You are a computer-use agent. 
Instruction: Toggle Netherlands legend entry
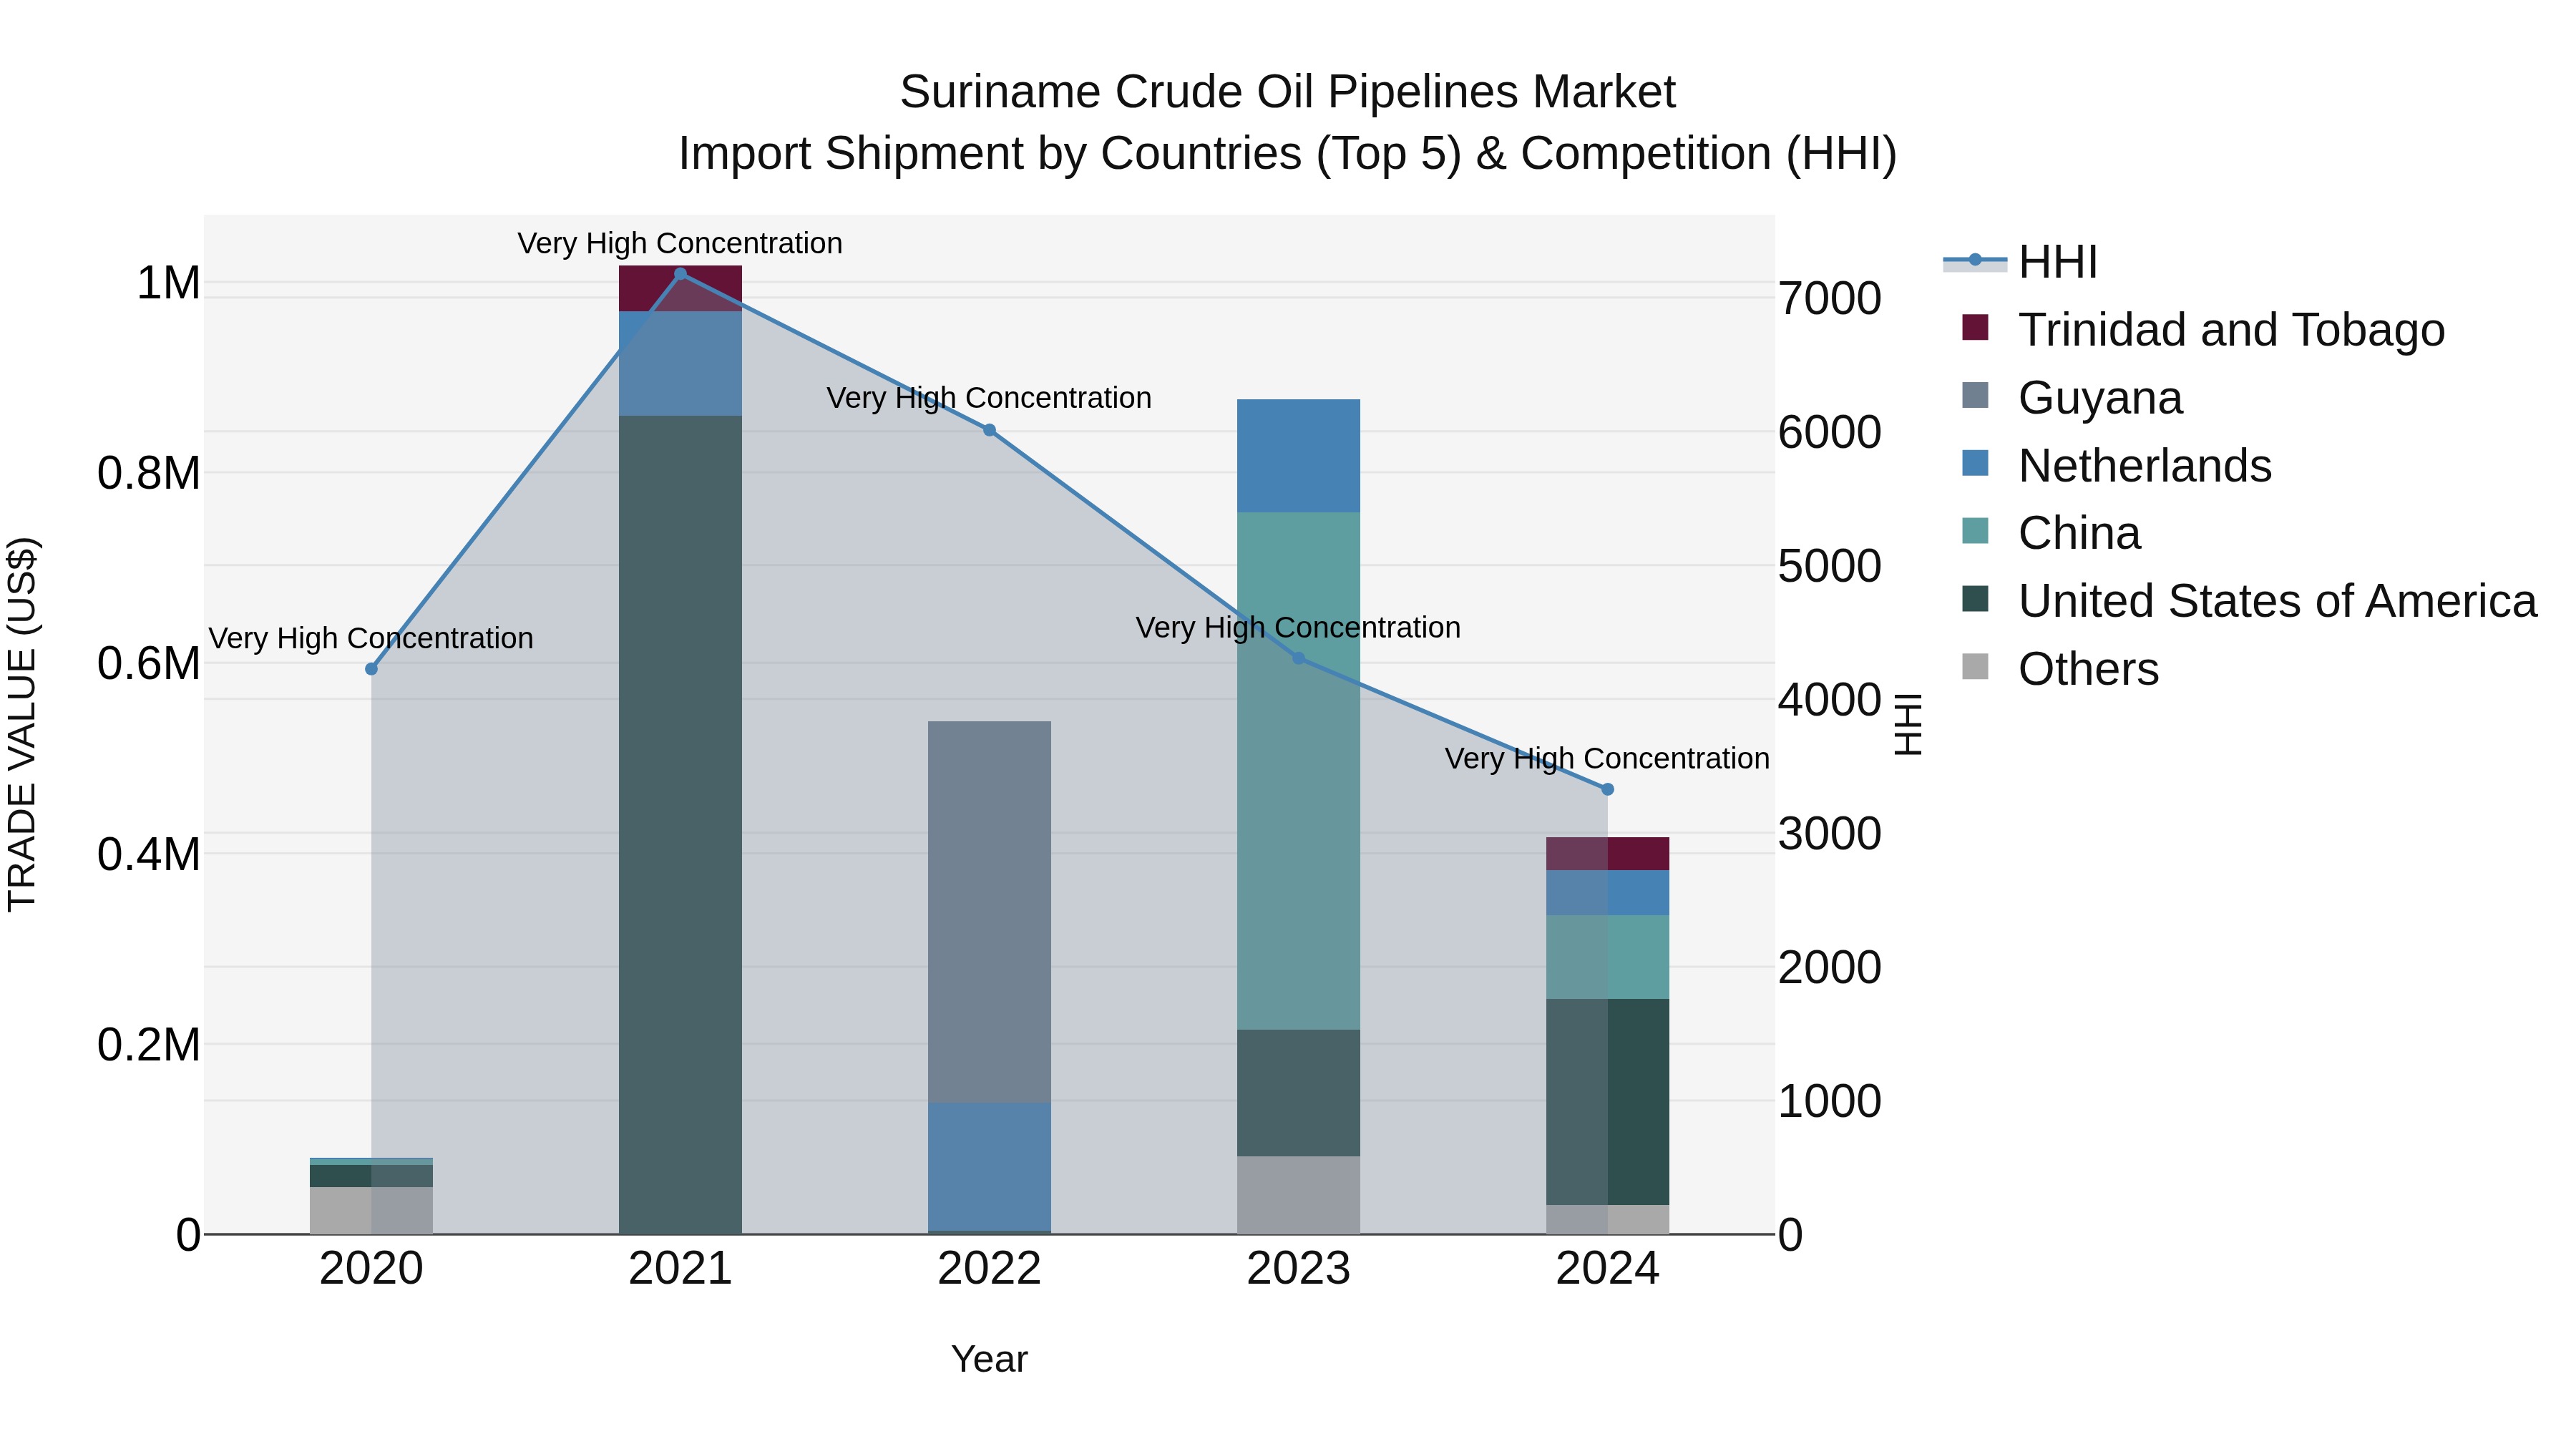click(2117, 466)
